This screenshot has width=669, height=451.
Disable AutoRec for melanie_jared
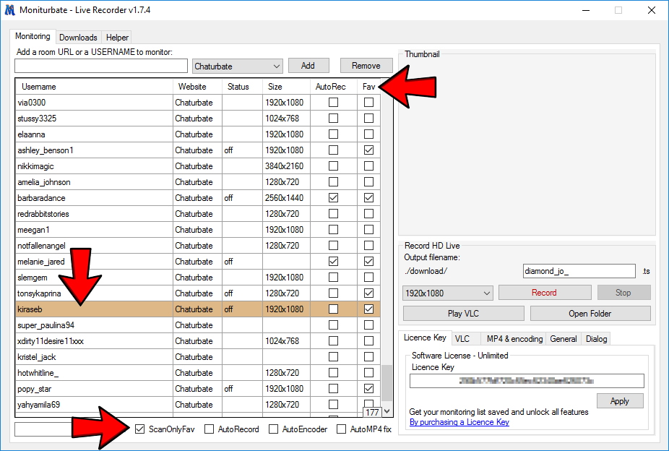click(333, 262)
